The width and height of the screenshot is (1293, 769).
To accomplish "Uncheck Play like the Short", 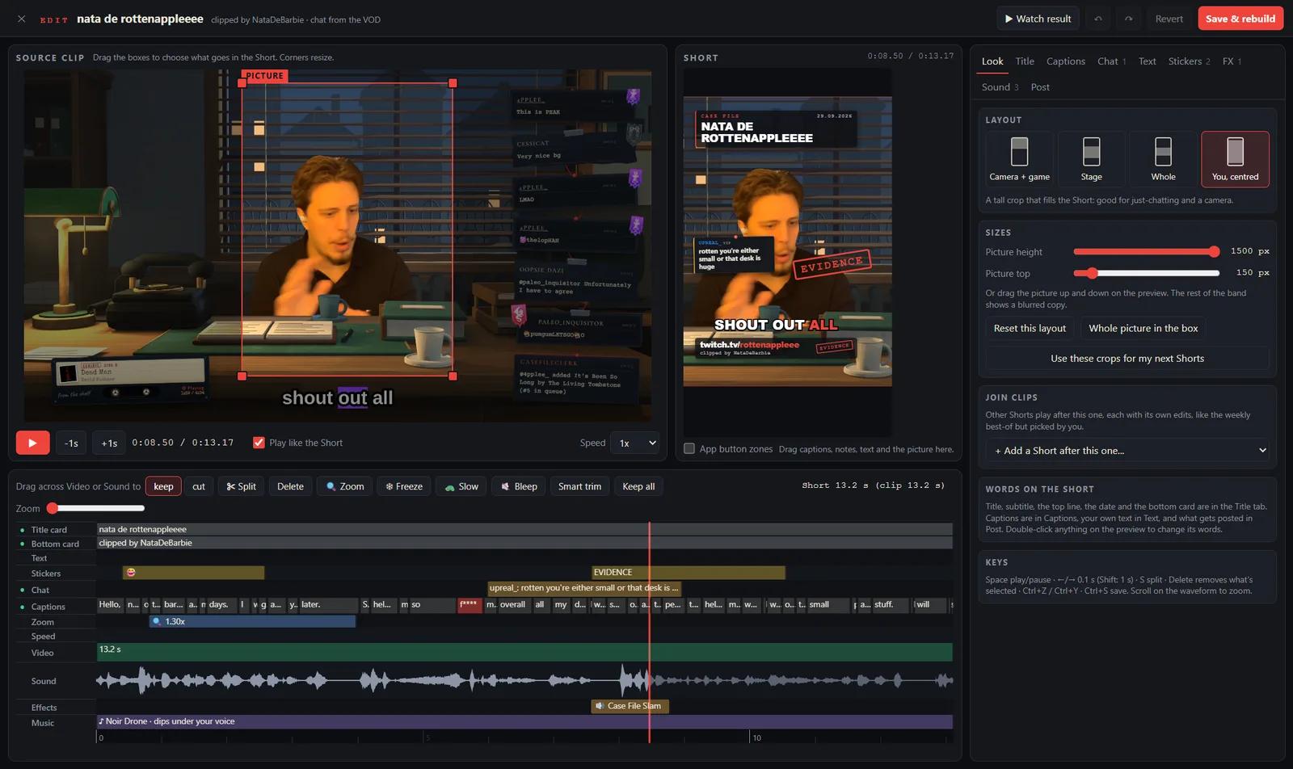I will tap(259, 443).
